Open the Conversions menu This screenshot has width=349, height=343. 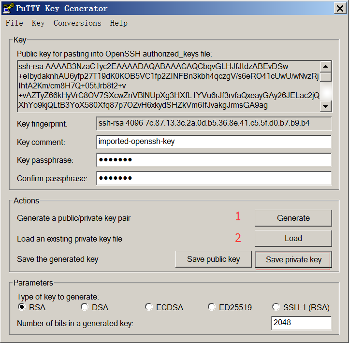tap(77, 23)
